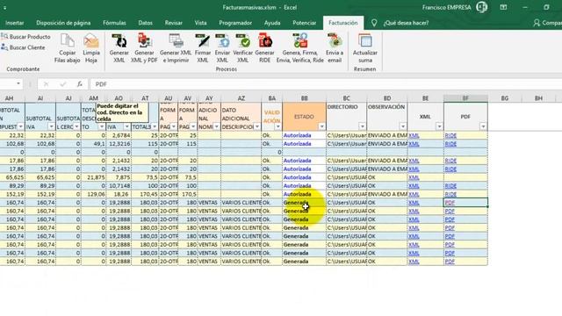Select the BF column header

point(465,98)
